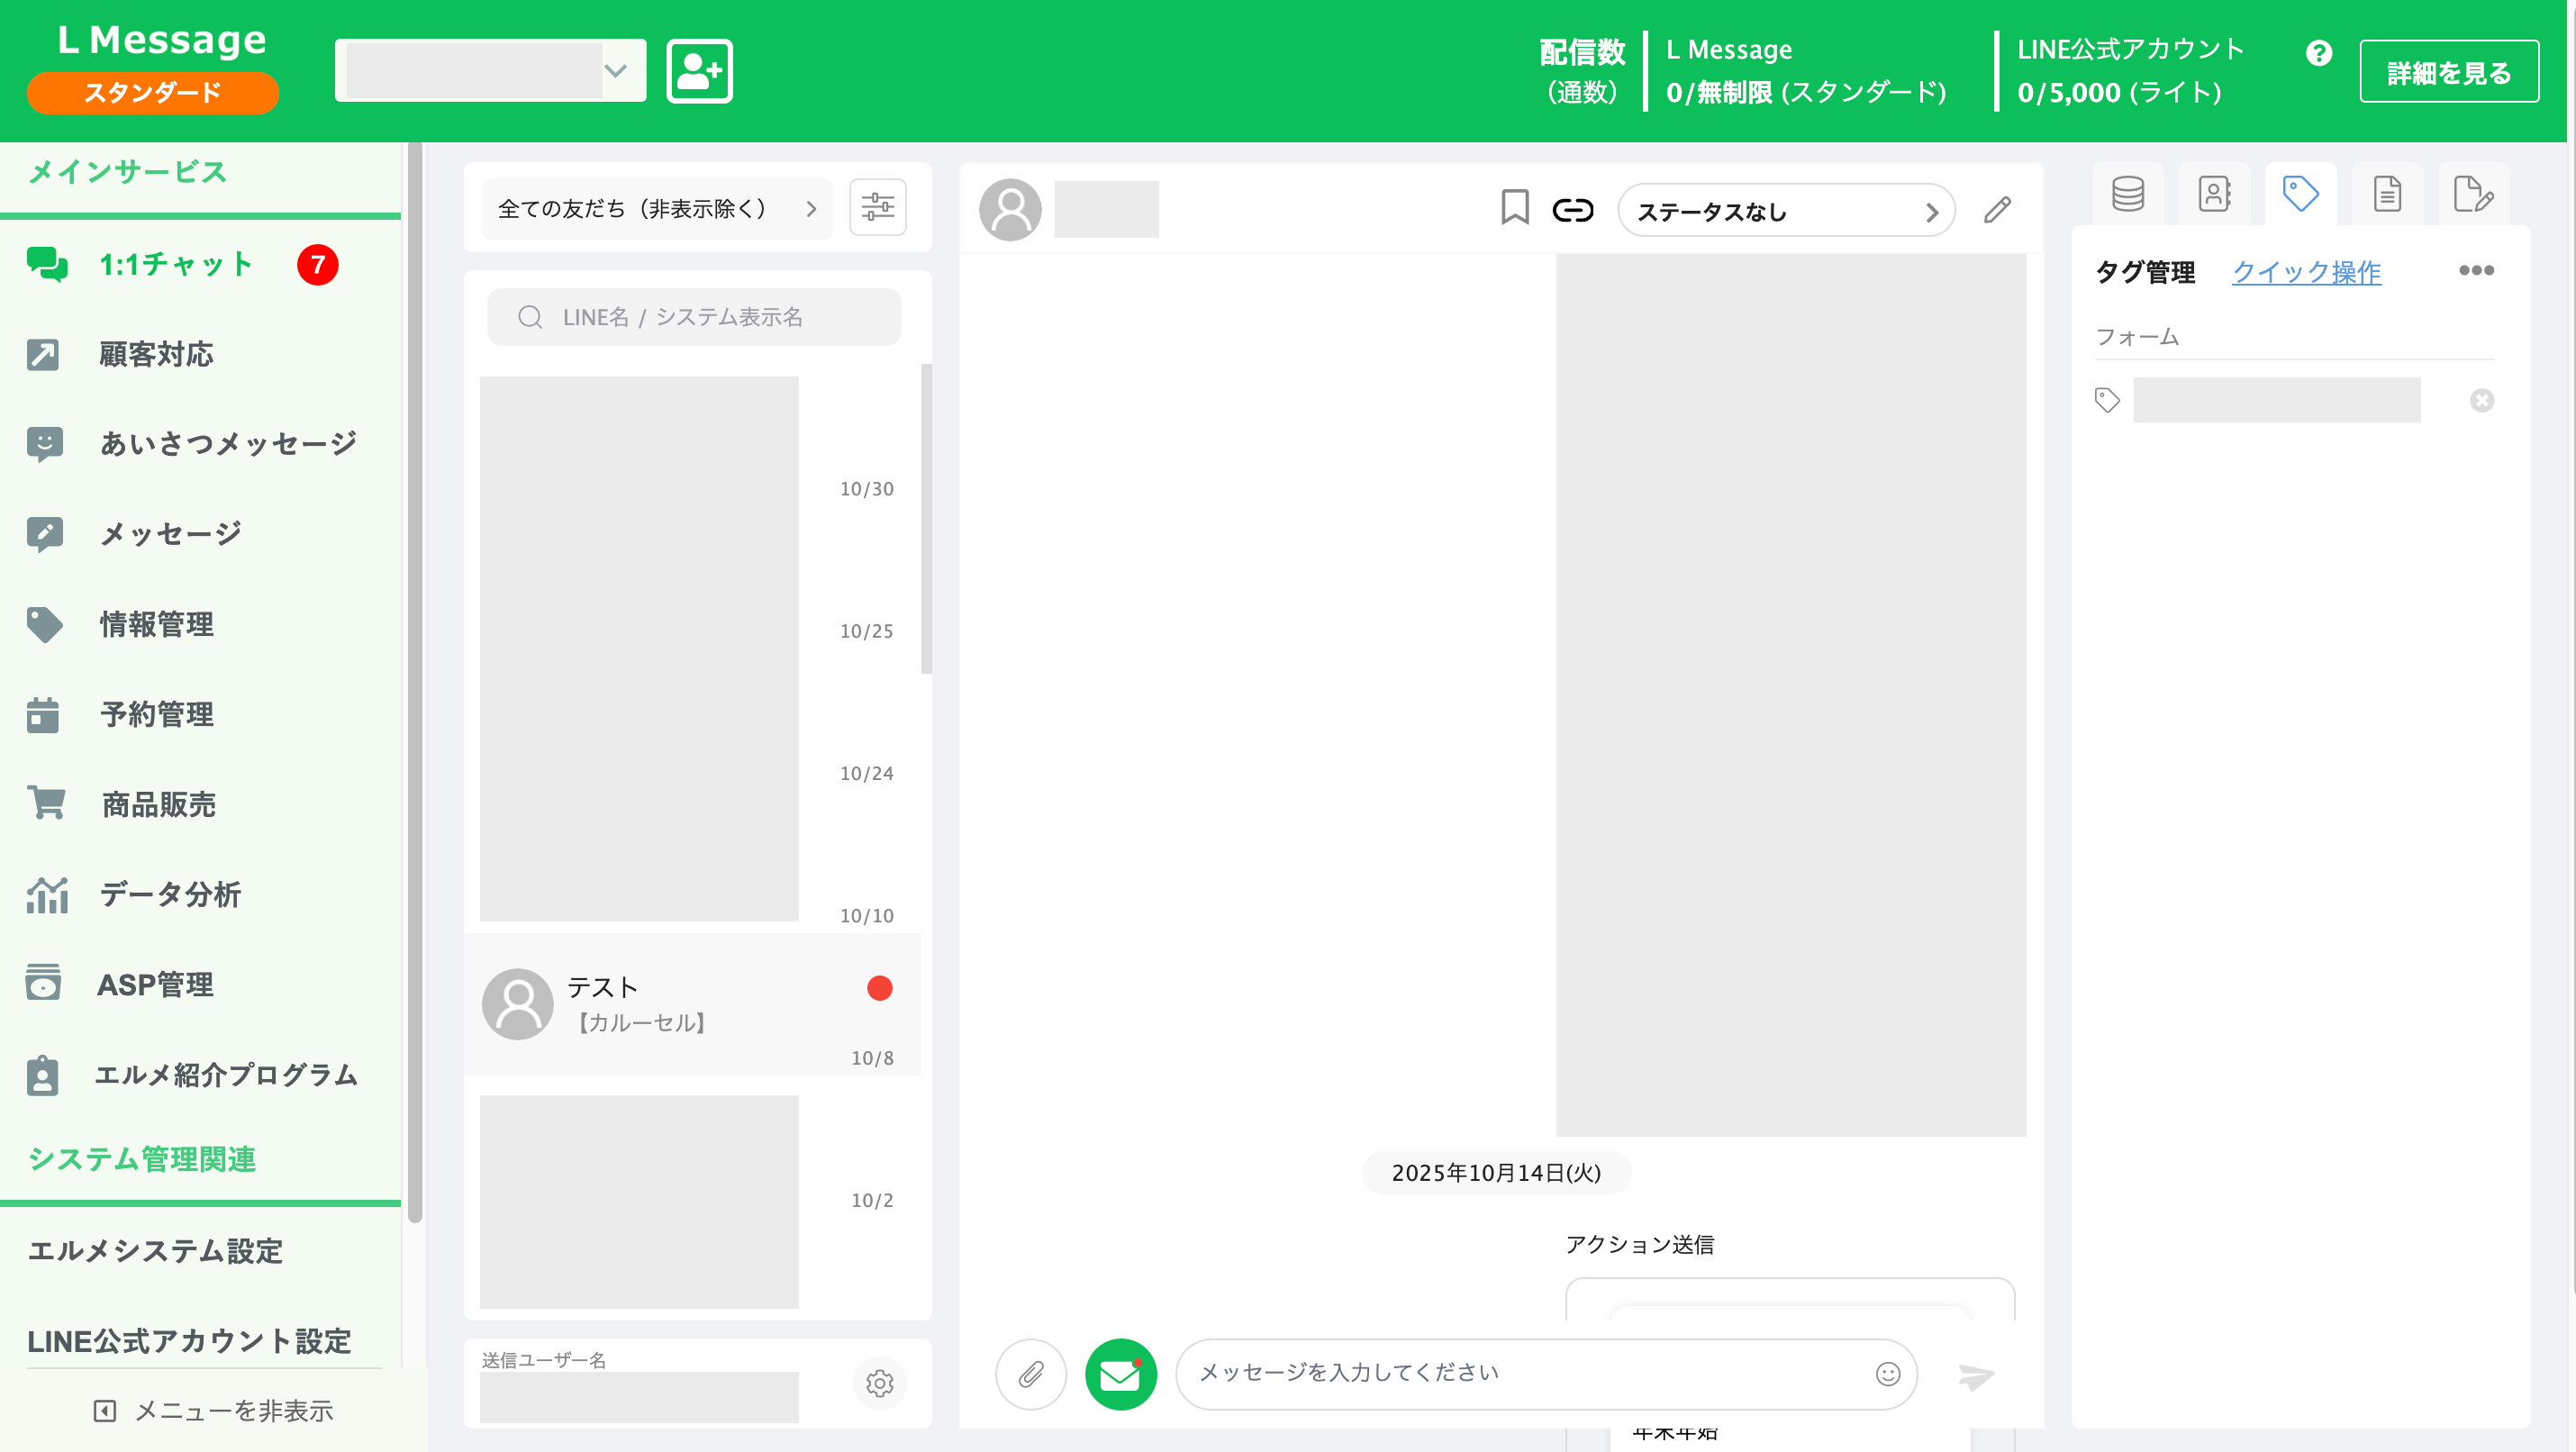Open the クイック操作 link

[2306, 272]
